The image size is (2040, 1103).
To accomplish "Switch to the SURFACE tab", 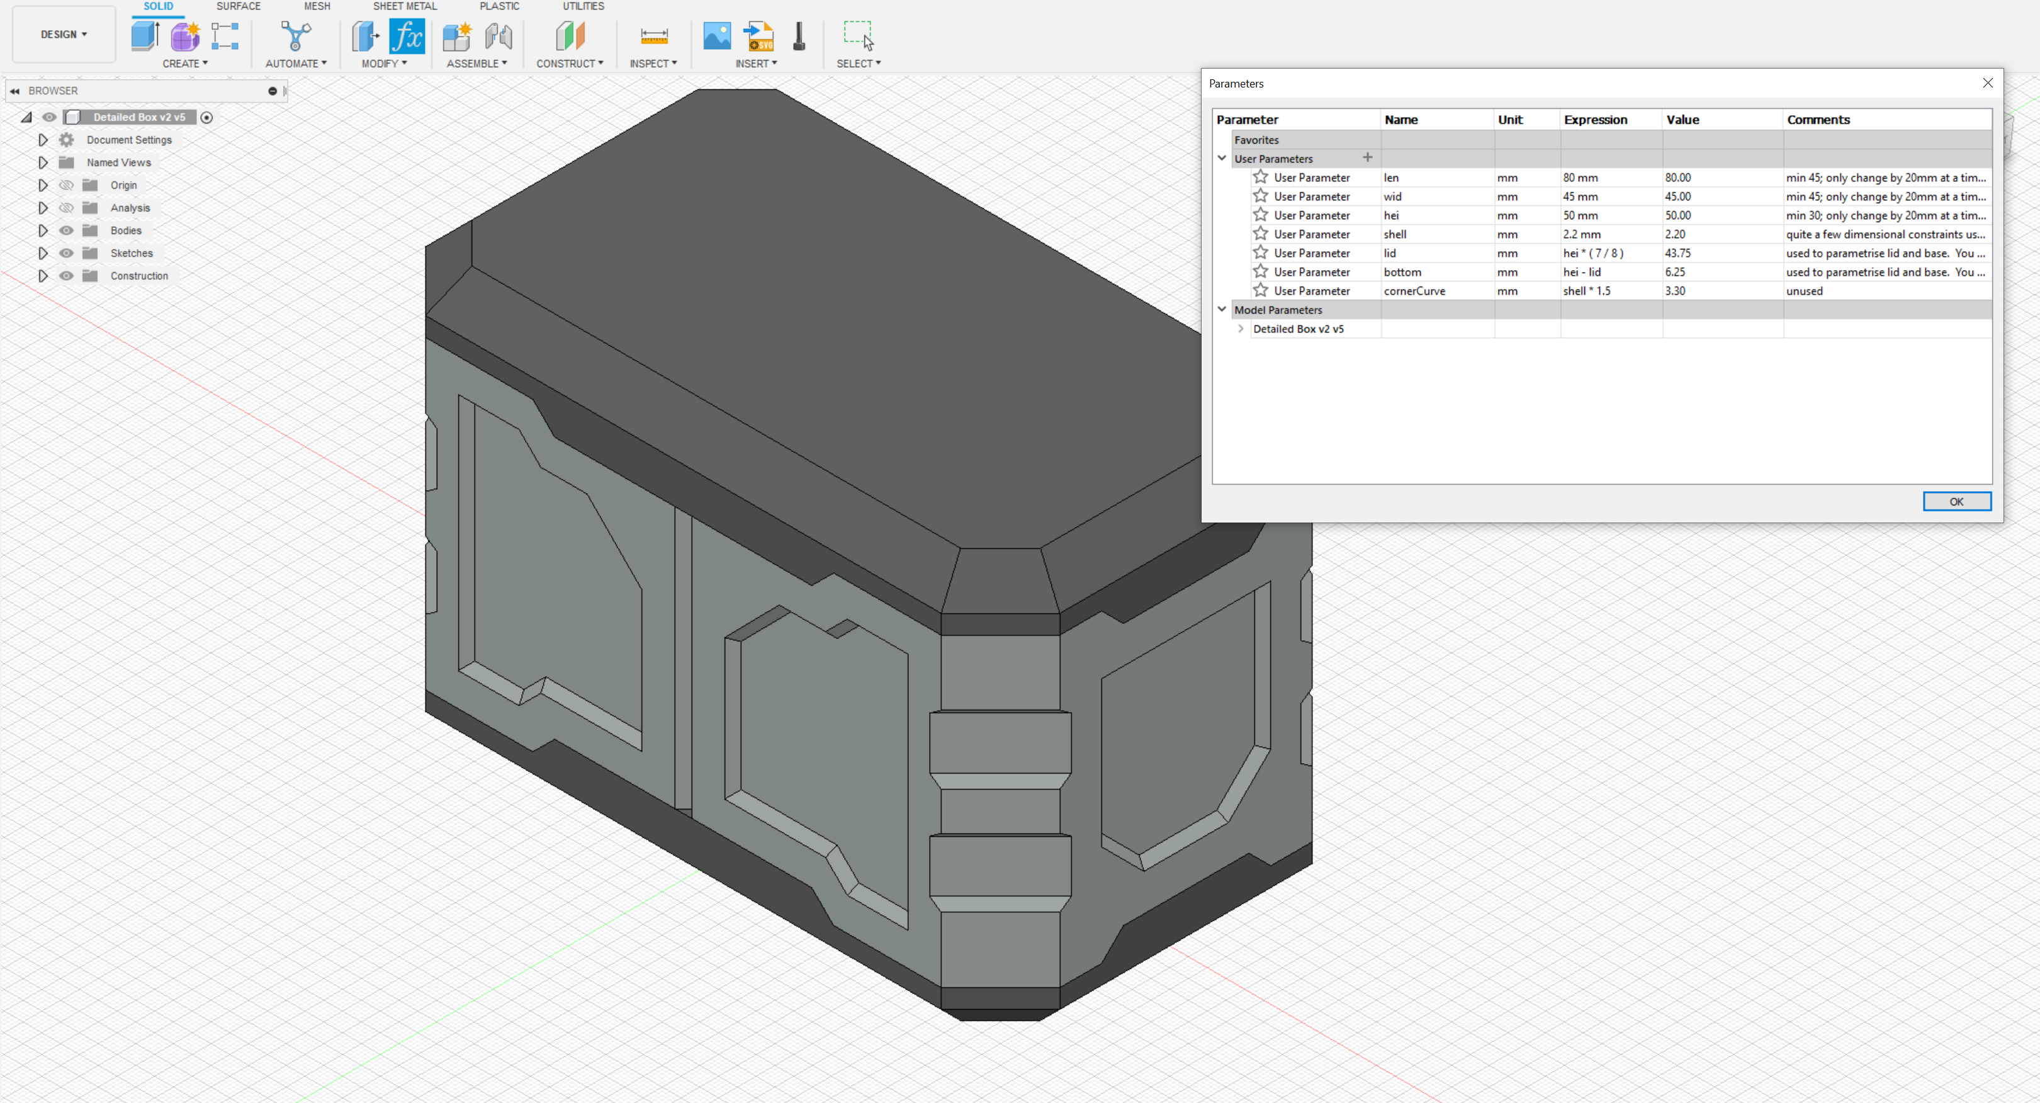I will tap(239, 6).
